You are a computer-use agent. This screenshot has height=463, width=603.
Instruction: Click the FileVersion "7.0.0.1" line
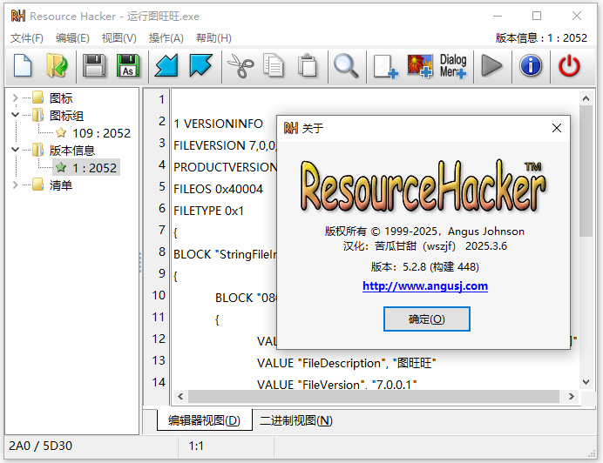coord(337,384)
